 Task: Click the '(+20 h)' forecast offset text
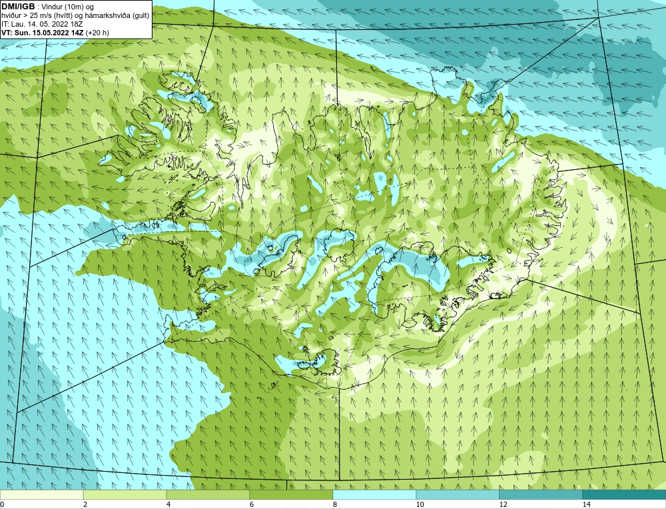coord(97,32)
